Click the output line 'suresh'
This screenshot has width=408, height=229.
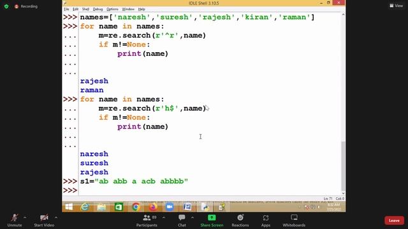(x=94, y=163)
